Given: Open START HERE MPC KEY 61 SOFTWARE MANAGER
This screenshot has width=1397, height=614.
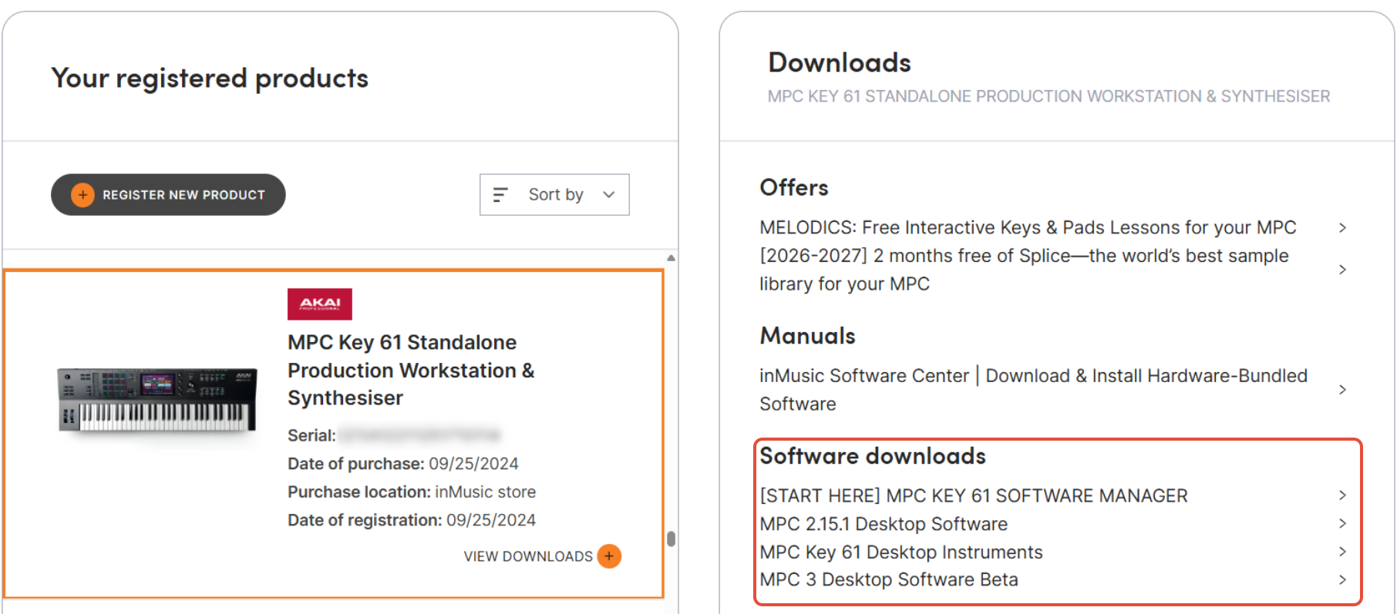Looking at the screenshot, I should tap(974, 495).
